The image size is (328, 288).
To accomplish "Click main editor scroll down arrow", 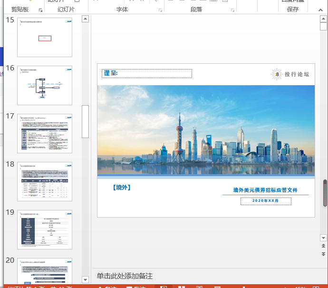I will (323, 237).
